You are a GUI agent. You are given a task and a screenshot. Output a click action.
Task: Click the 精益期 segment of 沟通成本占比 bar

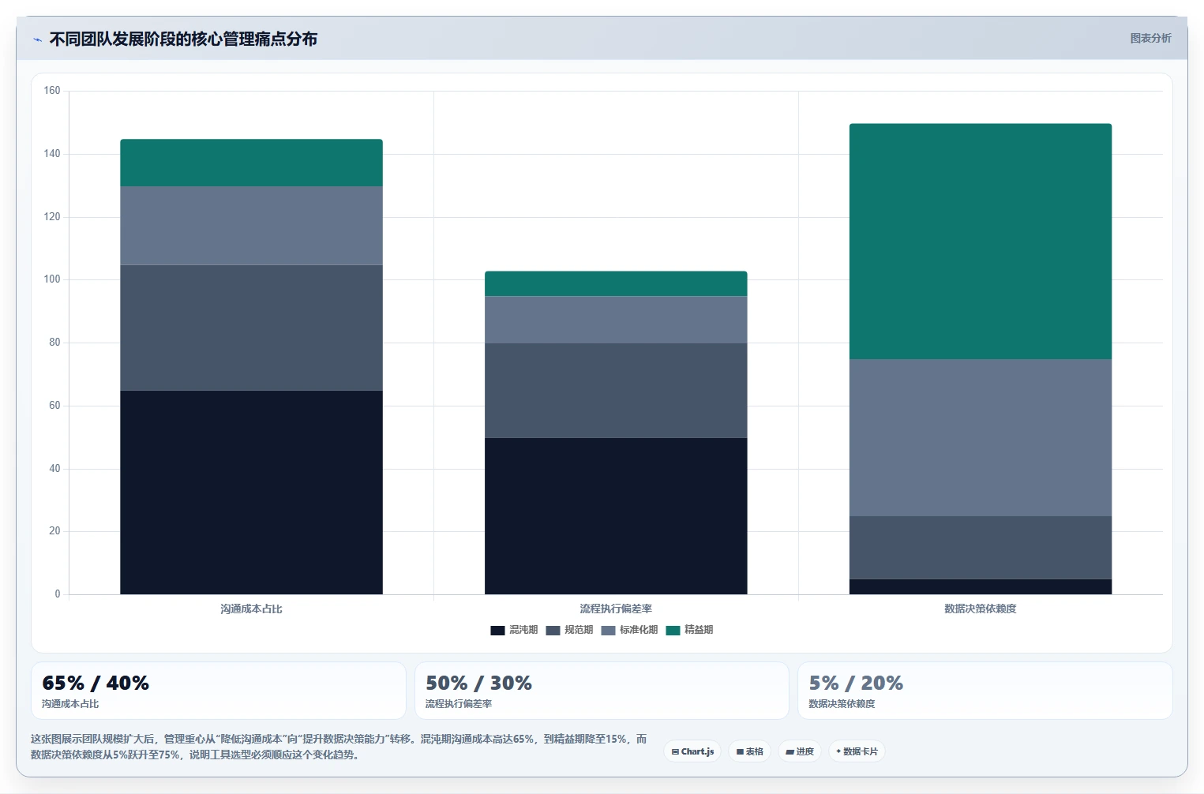pyautogui.click(x=251, y=163)
